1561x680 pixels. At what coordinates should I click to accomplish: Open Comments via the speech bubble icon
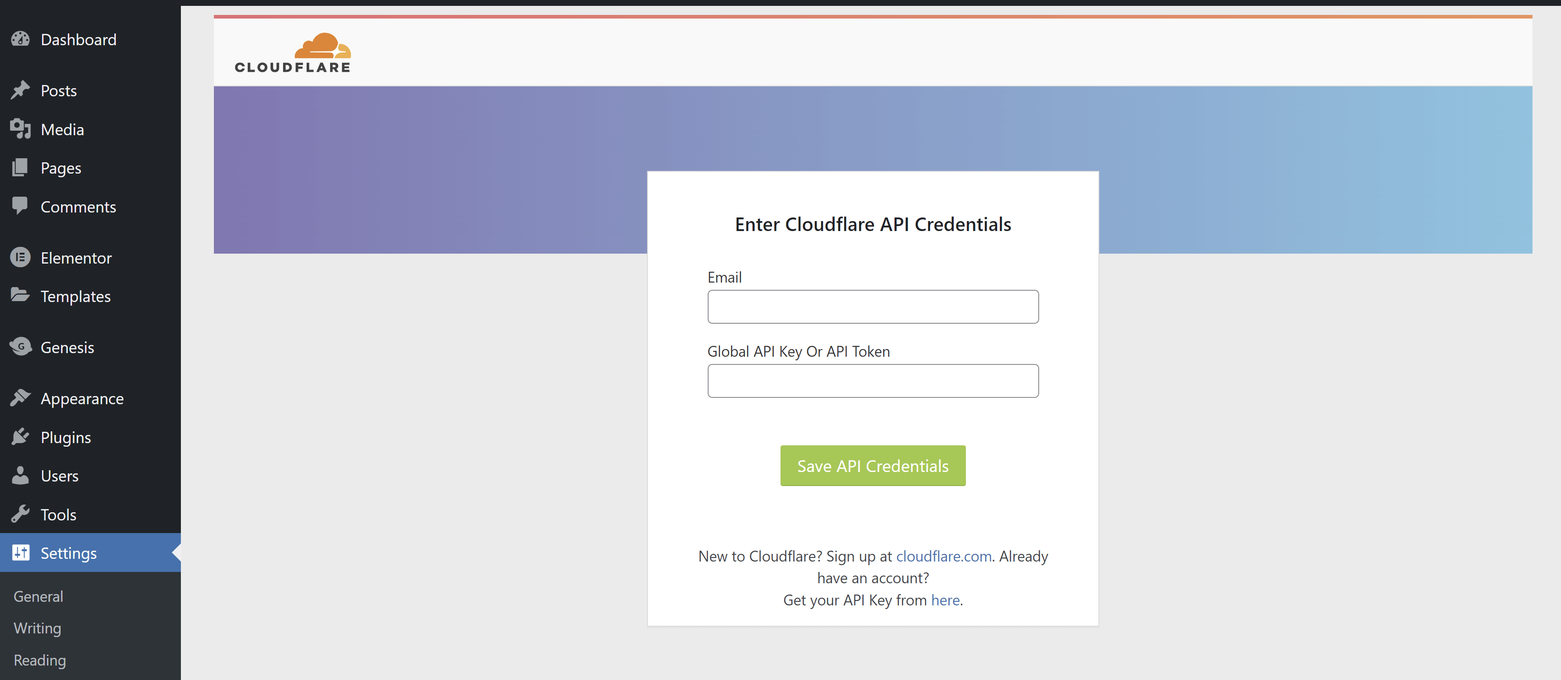20,206
